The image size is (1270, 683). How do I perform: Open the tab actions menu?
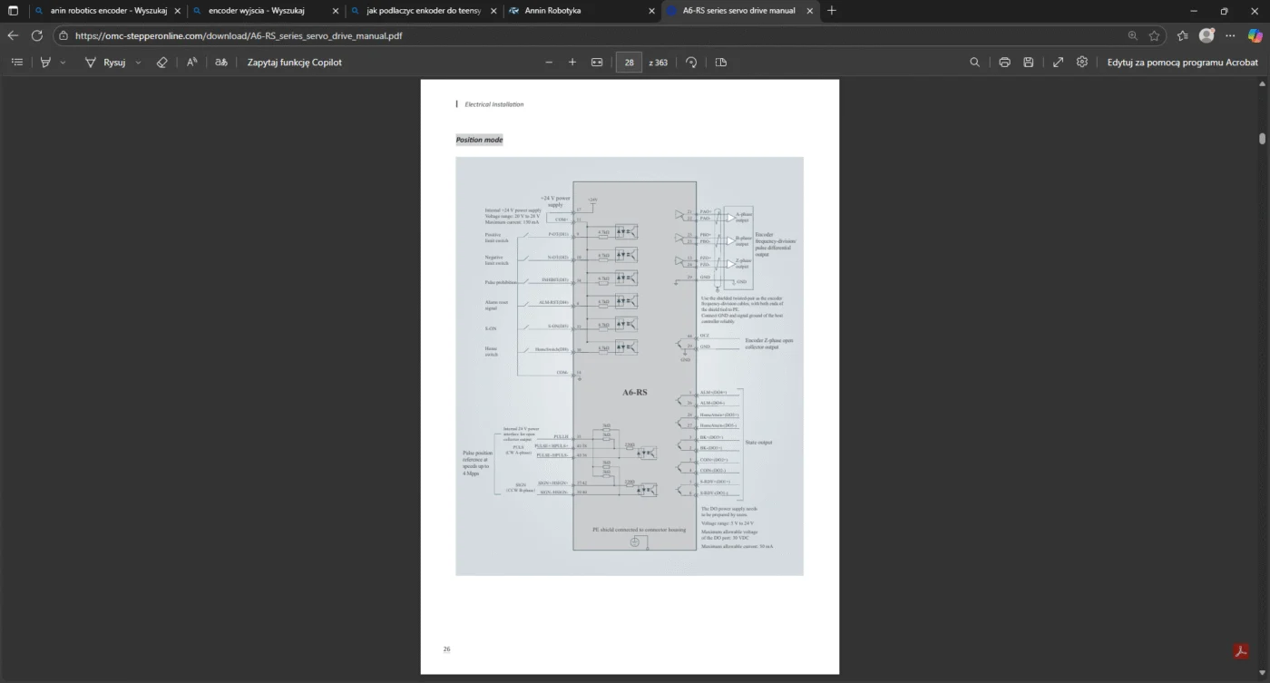point(13,11)
